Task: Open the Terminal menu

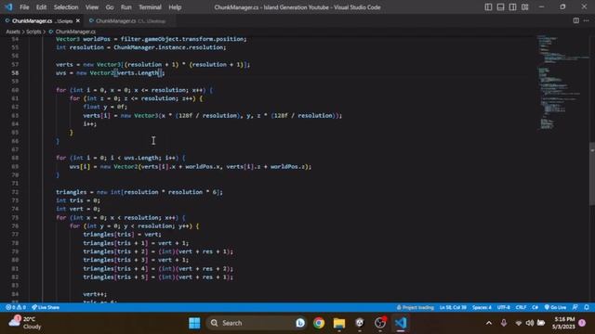Action: point(150,7)
